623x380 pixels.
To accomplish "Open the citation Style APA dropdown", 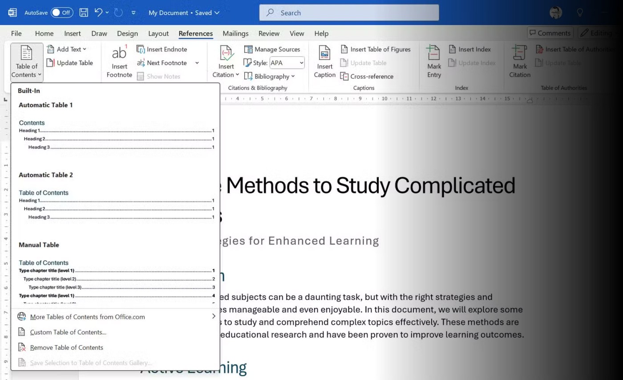I will point(287,63).
